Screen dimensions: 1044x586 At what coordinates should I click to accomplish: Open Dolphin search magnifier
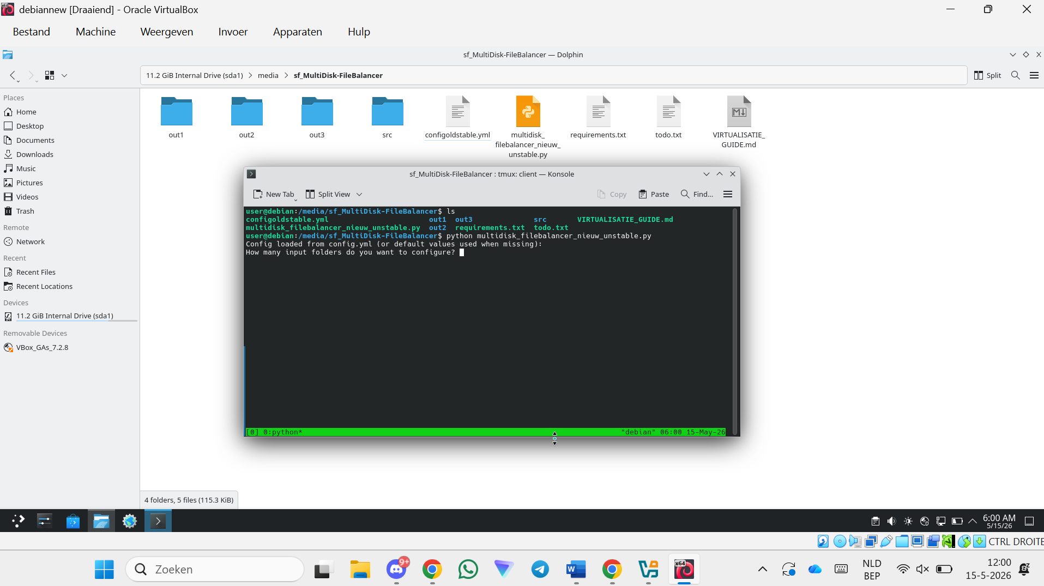tap(1015, 75)
